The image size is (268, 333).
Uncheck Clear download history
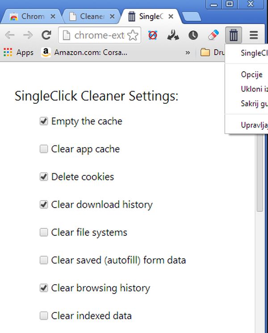tap(44, 205)
